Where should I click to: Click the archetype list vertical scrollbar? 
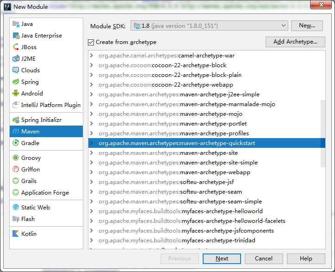point(323,133)
